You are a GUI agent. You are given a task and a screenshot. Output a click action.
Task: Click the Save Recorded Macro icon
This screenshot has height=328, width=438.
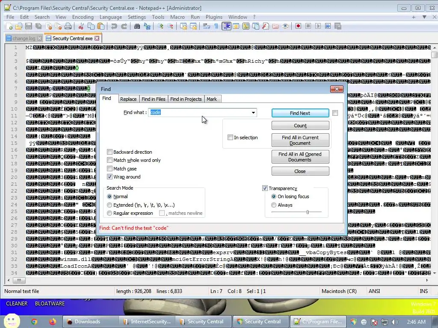[x=338, y=26]
